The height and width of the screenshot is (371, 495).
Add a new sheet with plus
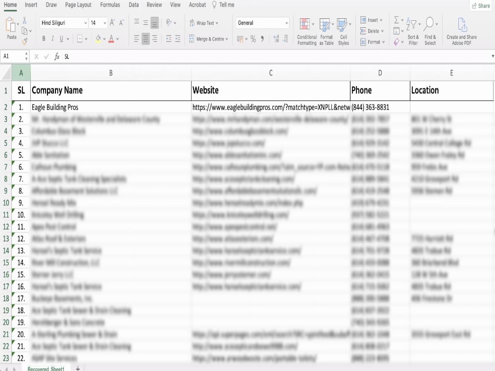[x=78, y=369]
